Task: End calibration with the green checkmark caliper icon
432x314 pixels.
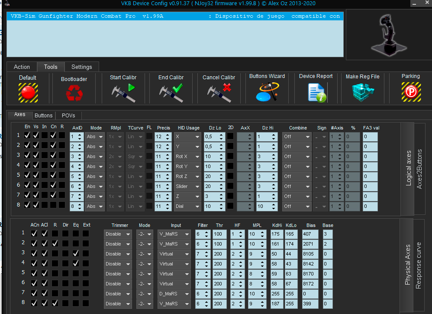Action: 171,93
